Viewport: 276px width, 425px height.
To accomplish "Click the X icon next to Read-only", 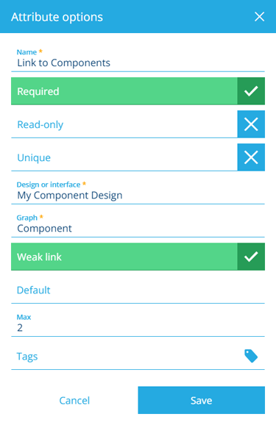I will [x=251, y=124].
